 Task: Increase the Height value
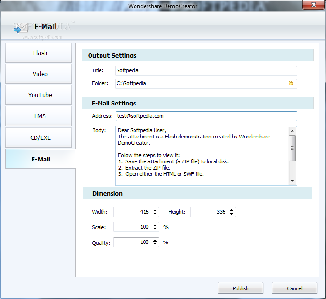coord(231,210)
